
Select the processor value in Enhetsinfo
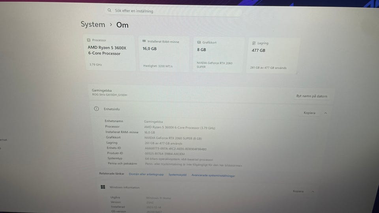(x=180, y=127)
